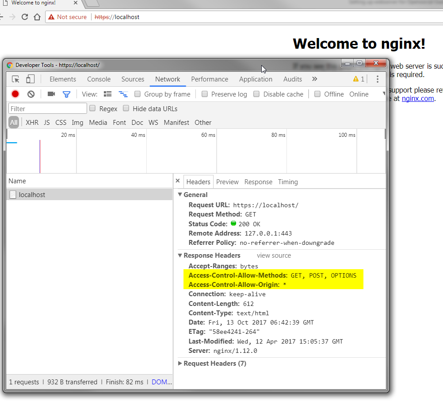Viewport: 443px width, 410px height.
Task: Click the inspect element picker icon
Action: 15,79
